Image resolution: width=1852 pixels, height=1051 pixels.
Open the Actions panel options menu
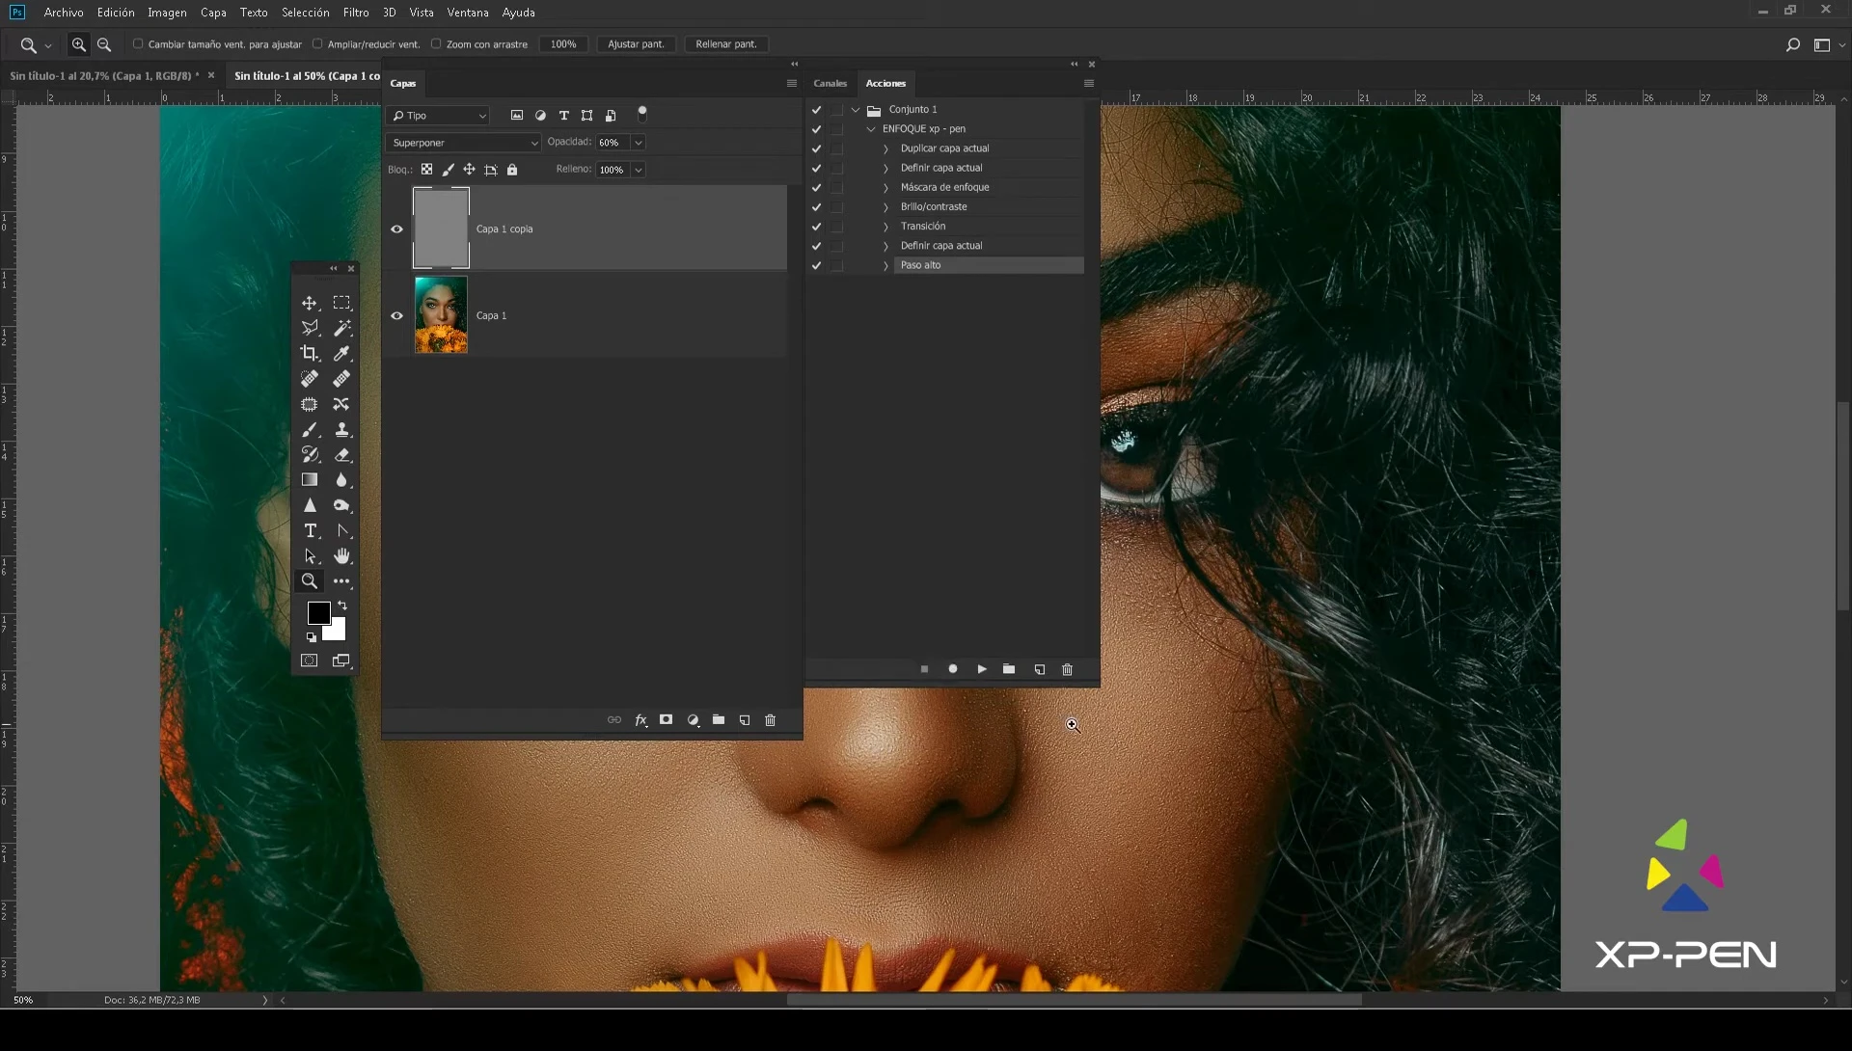click(x=1089, y=84)
